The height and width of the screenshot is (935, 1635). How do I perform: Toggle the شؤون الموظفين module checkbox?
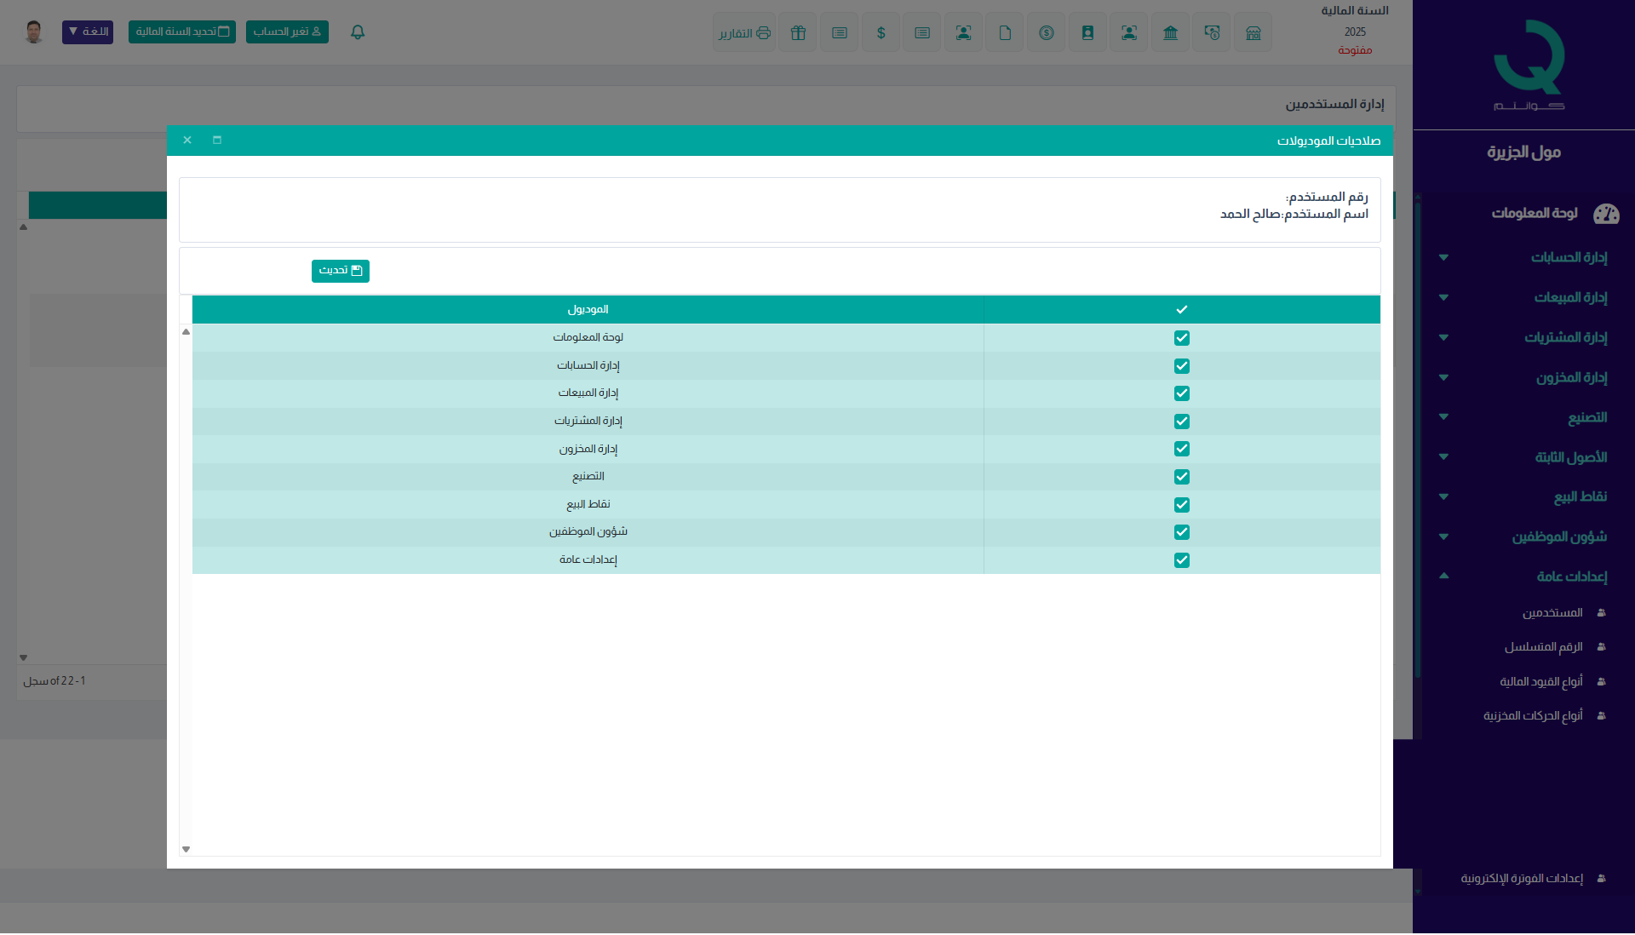1181,532
